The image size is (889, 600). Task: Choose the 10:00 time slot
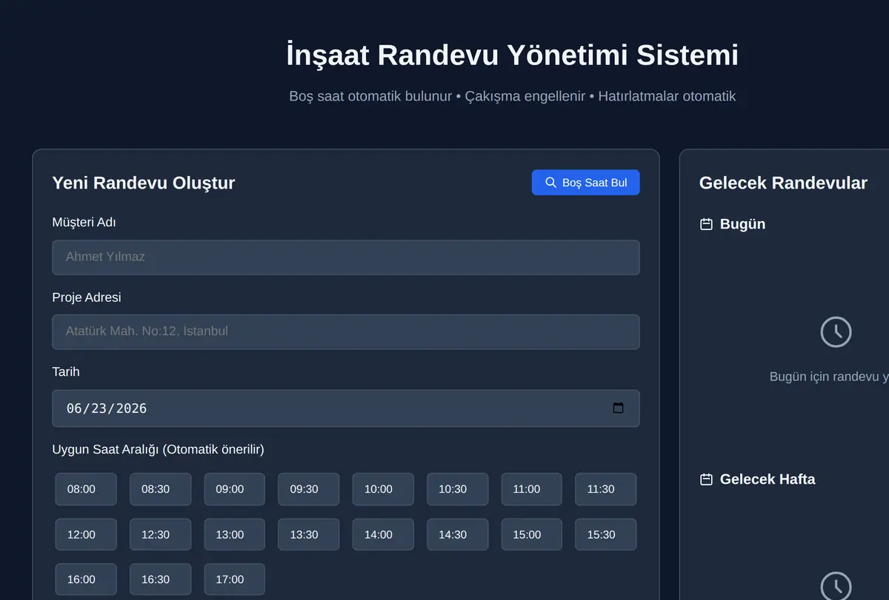tap(383, 489)
